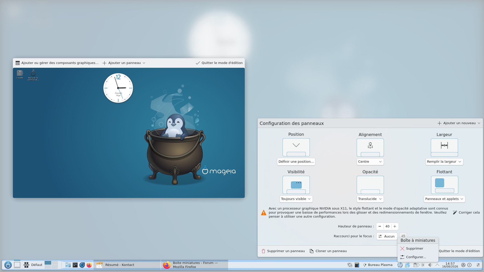The width and height of the screenshot is (484, 272).
Task: Open the dark settings-sliders launcher in taskbar
Action: pos(75,265)
